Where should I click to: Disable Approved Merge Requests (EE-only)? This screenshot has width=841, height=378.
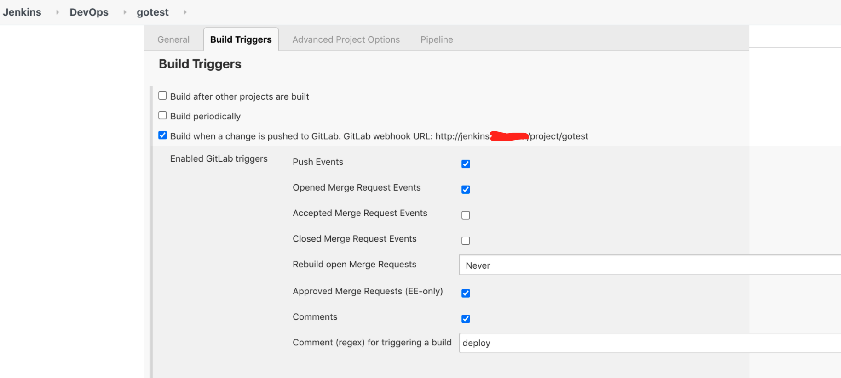[x=466, y=293]
